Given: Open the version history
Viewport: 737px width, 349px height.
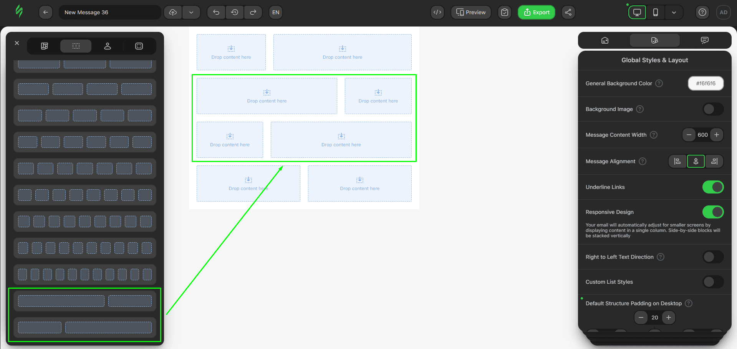Looking at the screenshot, I should point(234,12).
